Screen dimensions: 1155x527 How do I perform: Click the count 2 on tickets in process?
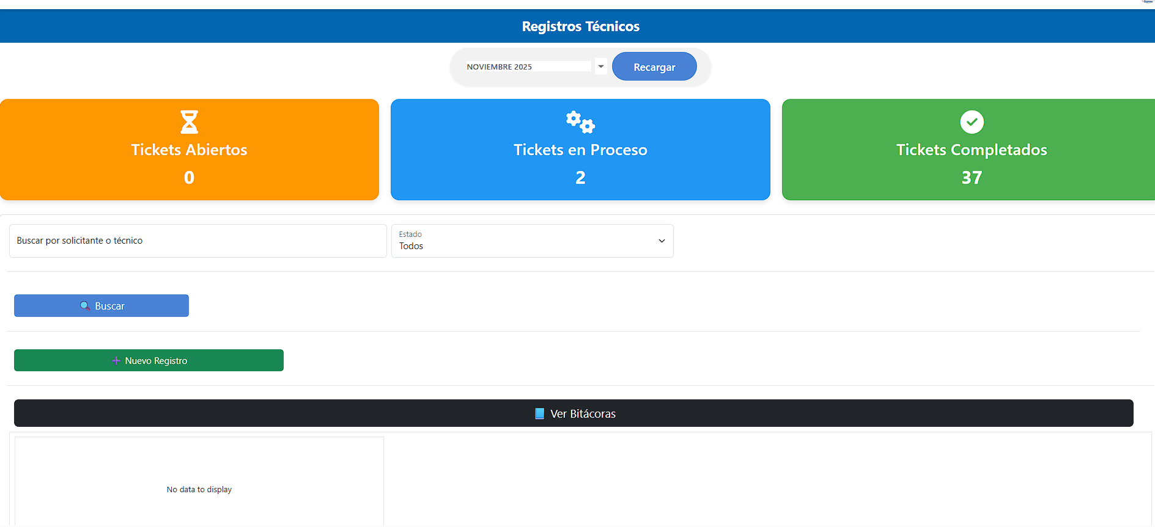pos(580,178)
